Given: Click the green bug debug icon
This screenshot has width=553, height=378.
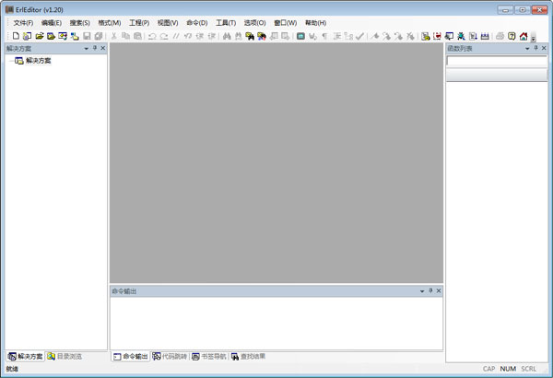Looking at the screenshot, I should 461,36.
